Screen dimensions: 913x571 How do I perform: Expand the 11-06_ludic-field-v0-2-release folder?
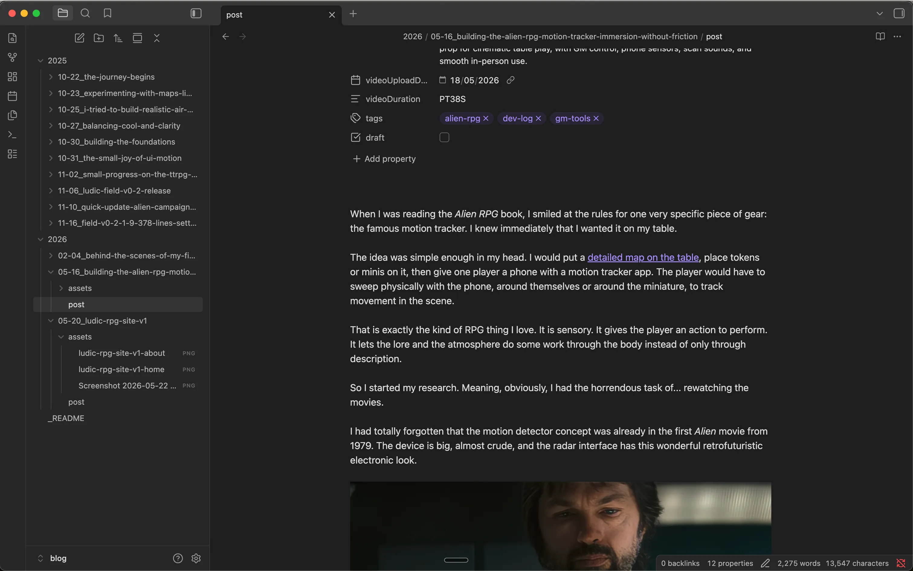[x=51, y=191]
